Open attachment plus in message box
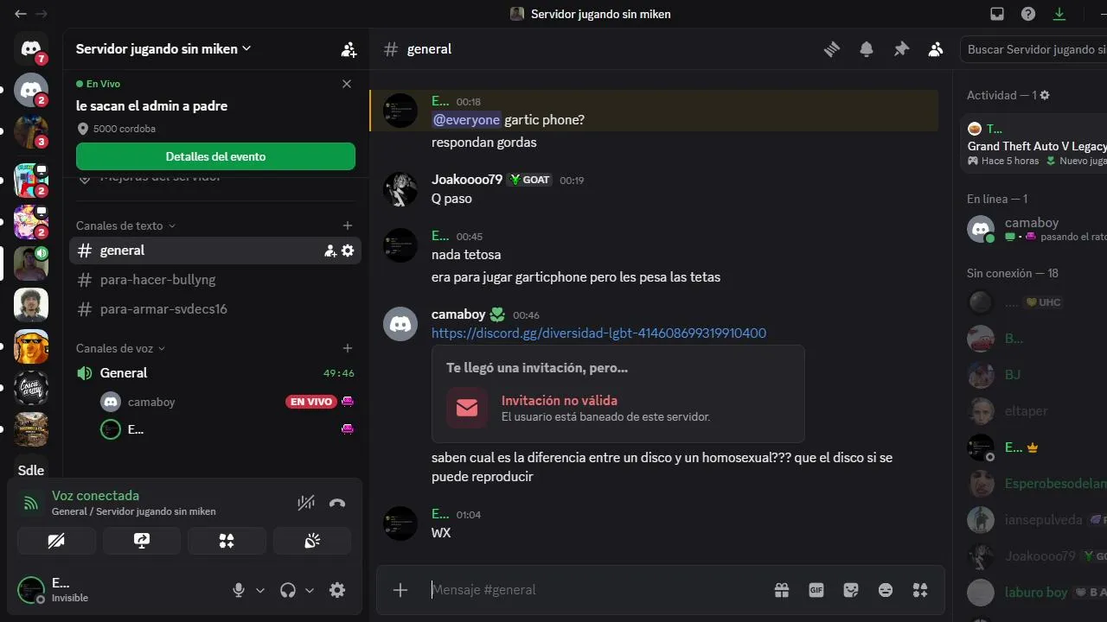Viewport: 1107px width, 622px height. 400,590
